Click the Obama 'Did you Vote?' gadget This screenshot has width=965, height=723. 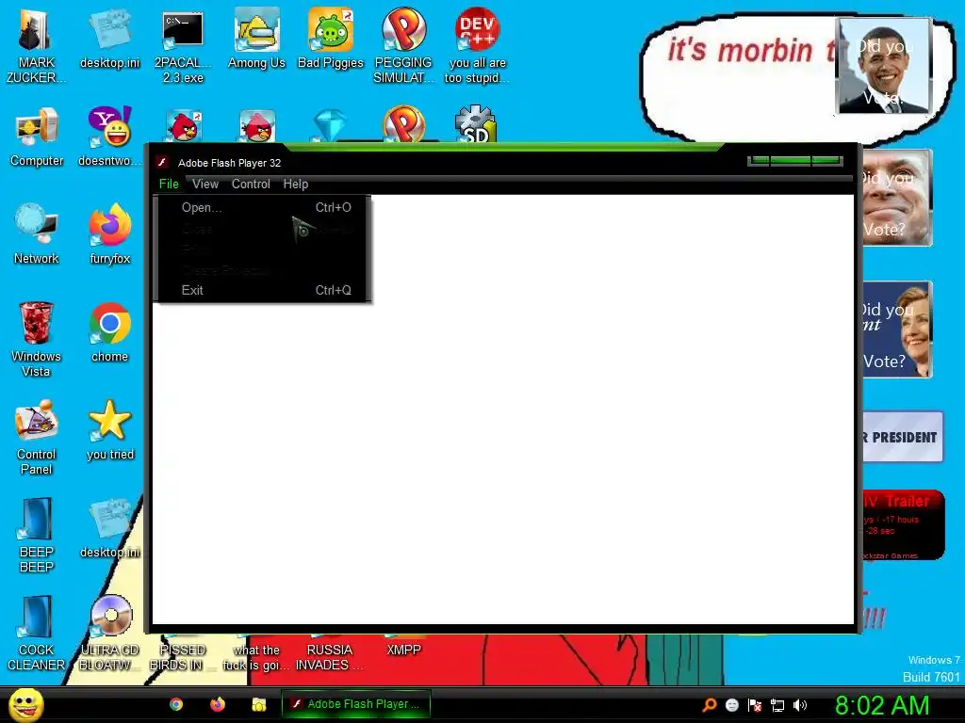tap(883, 66)
